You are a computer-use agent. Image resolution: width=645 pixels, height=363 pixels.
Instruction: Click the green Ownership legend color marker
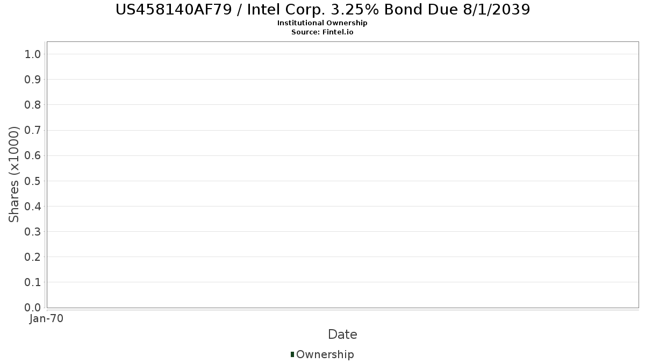point(292,354)
